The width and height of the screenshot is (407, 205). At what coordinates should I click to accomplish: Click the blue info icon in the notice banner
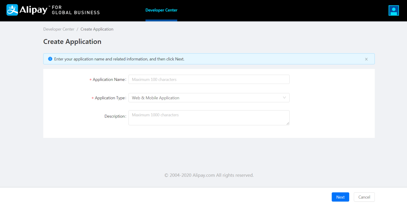(x=50, y=59)
